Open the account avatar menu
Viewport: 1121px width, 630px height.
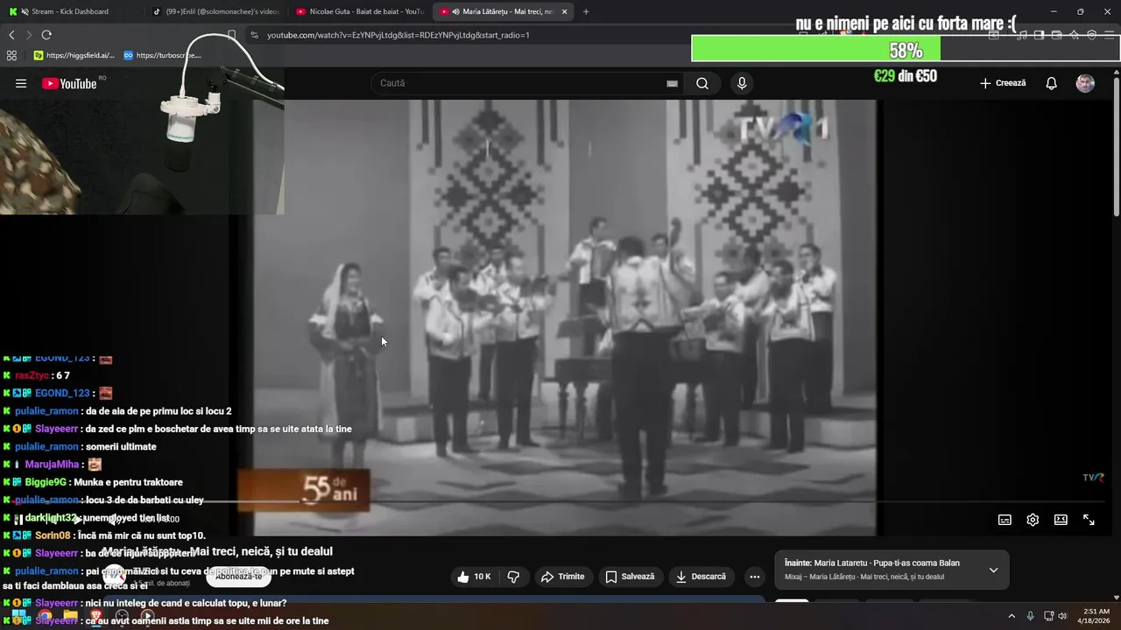click(1085, 83)
